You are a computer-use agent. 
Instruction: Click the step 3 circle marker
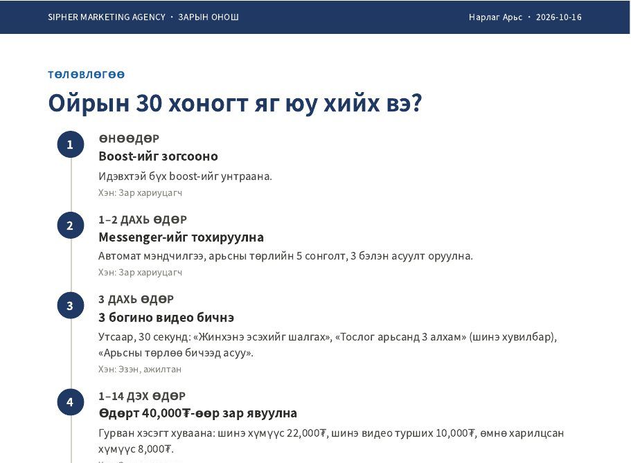[71, 305]
